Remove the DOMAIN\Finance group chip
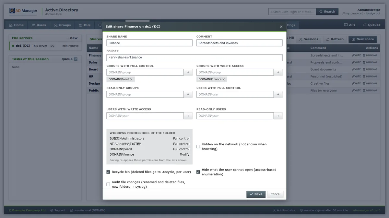The width and height of the screenshot is (389, 218). (224, 79)
